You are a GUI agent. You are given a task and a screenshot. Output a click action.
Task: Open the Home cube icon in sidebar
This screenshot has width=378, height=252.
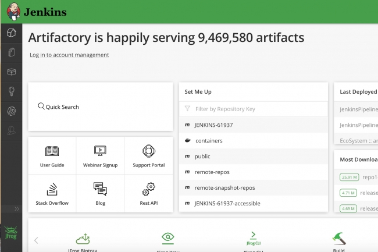pyautogui.click(x=11, y=33)
